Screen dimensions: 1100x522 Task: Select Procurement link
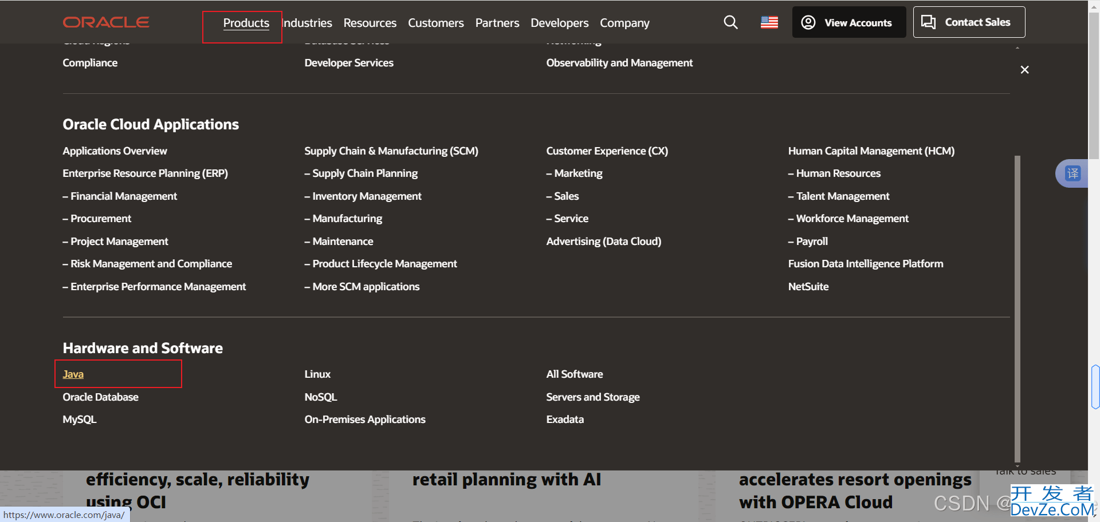pyautogui.click(x=97, y=219)
